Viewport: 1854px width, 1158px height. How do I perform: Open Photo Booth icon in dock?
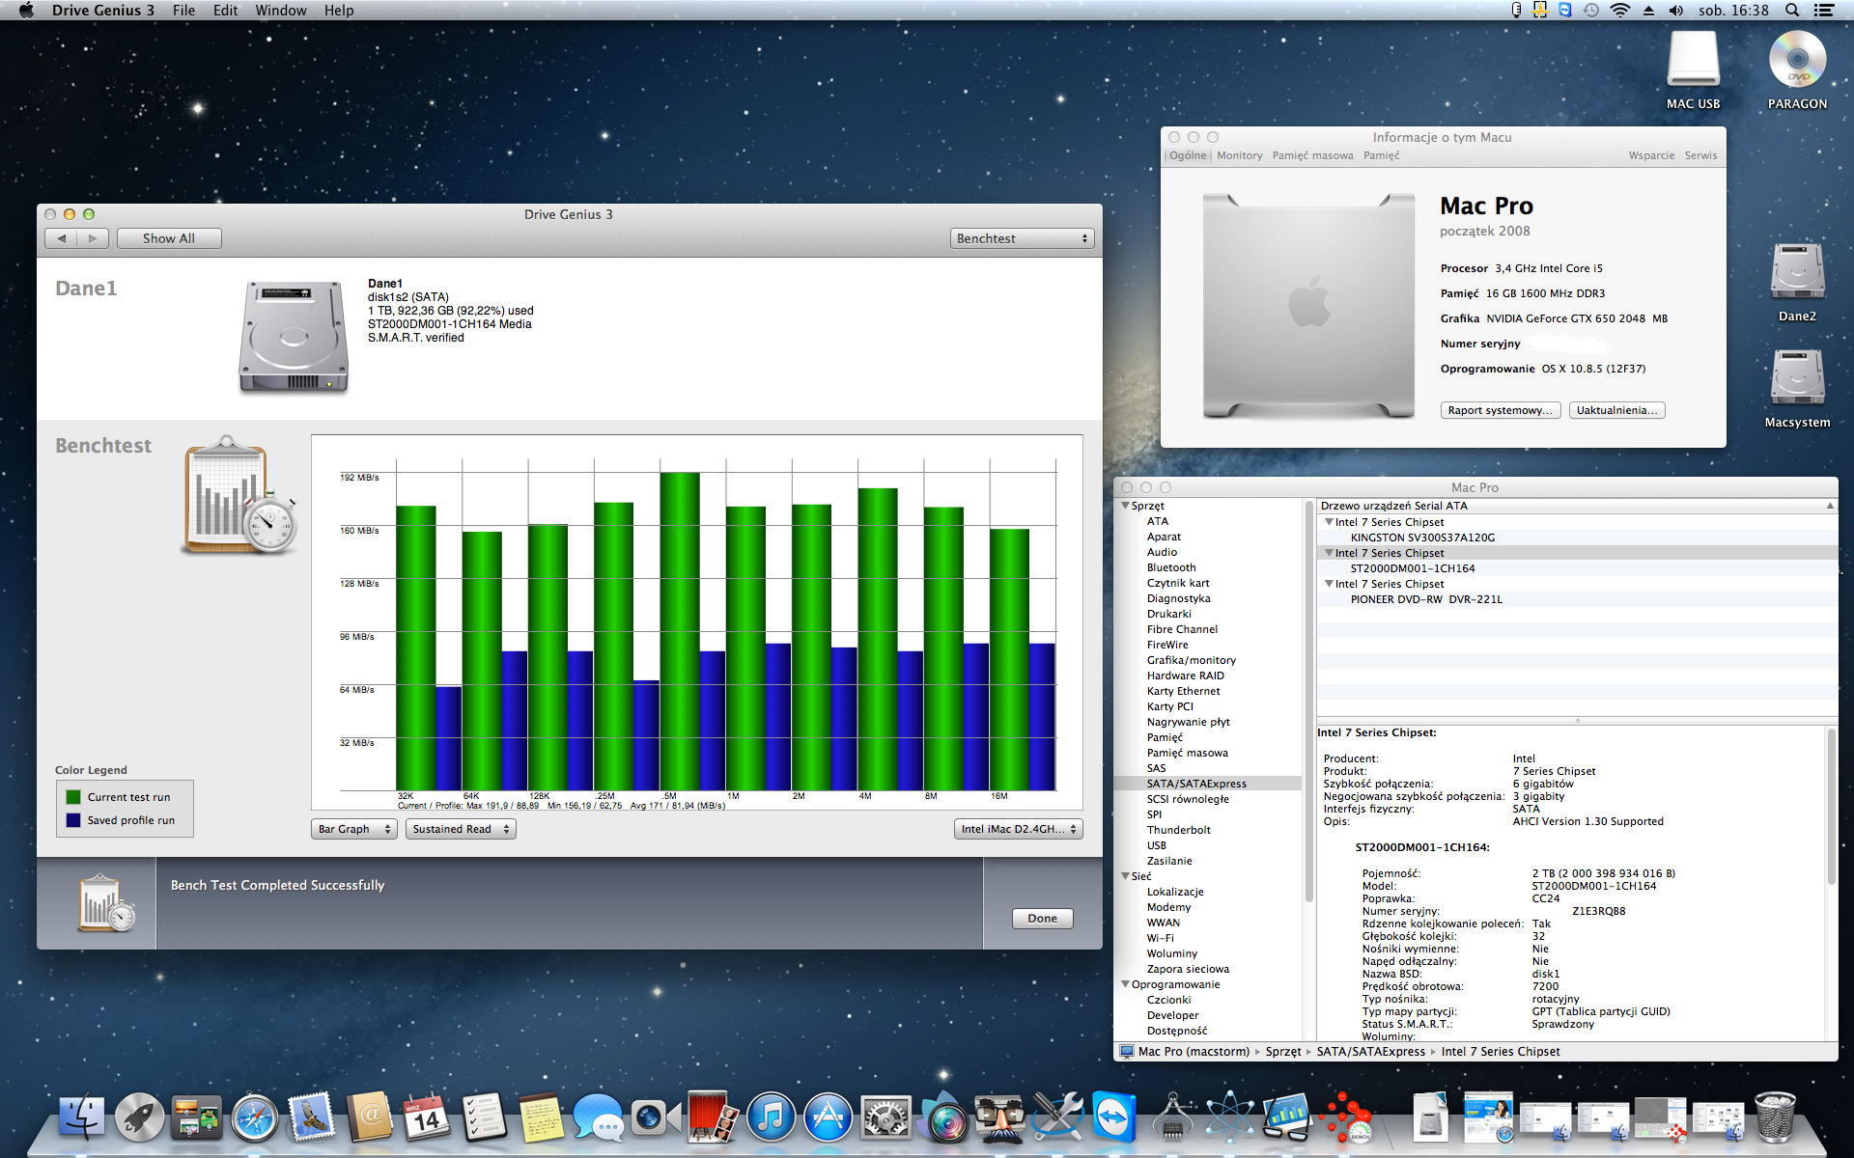point(713,1117)
